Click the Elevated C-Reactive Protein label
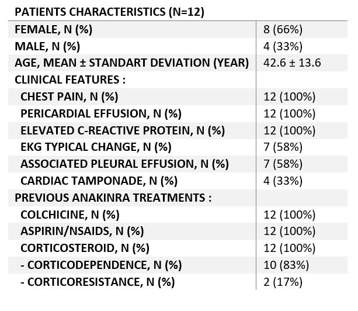 tap(123, 130)
